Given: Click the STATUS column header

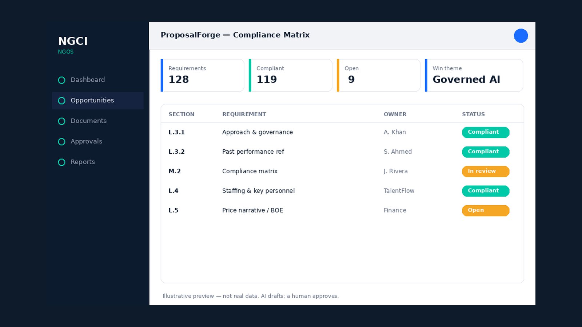Looking at the screenshot, I should point(474,114).
